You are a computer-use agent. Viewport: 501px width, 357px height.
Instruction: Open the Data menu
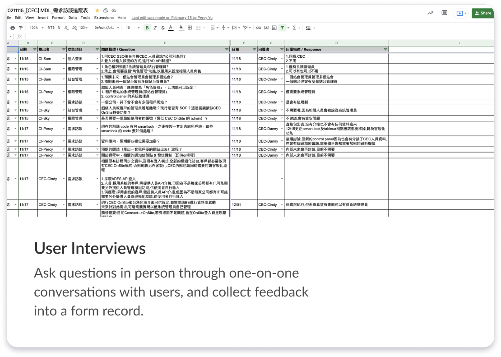[73, 18]
